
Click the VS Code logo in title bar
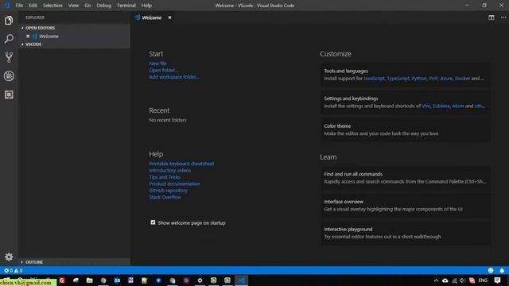pos(7,6)
